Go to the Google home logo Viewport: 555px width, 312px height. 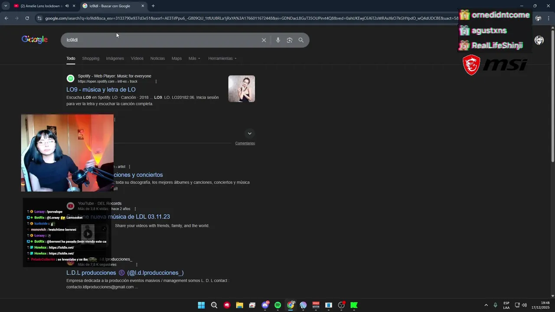[x=35, y=39]
